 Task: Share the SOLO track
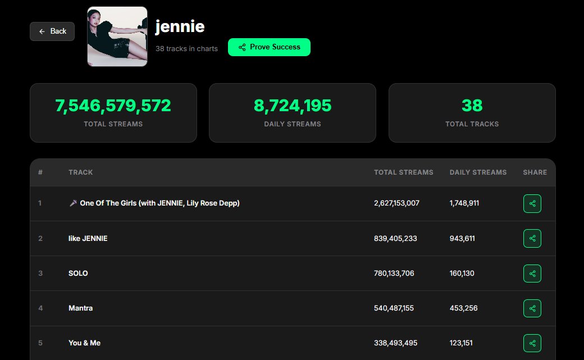click(x=532, y=274)
